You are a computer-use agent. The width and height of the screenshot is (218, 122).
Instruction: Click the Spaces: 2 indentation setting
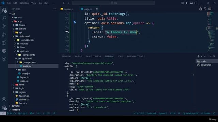pyautogui.click(x=163, y=113)
